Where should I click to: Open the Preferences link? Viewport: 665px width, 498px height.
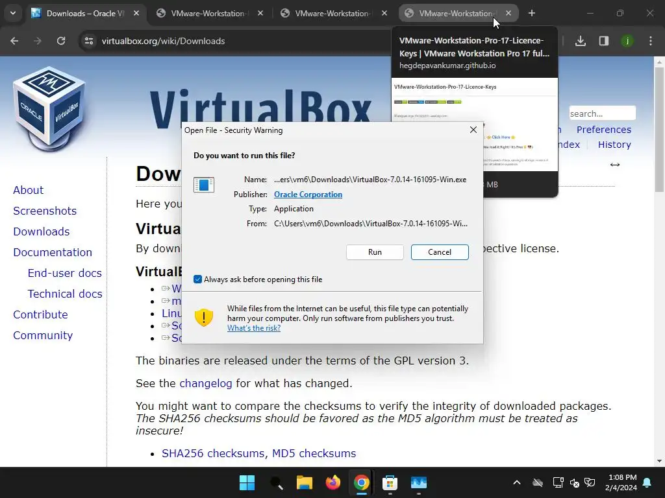603,130
